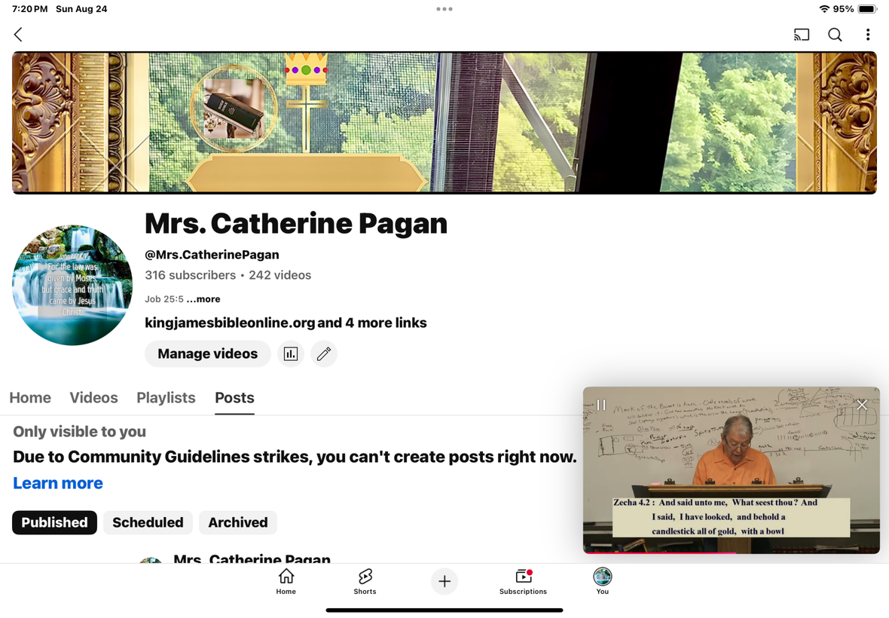Open Subscriptions in bottom navigation
889x618 pixels.
click(x=523, y=581)
